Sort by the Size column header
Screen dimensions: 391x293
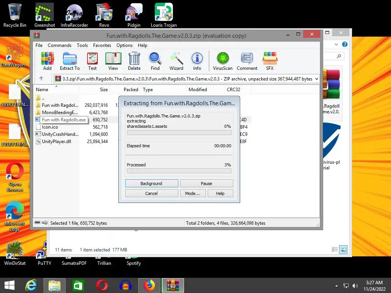pyautogui.click(x=95, y=89)
